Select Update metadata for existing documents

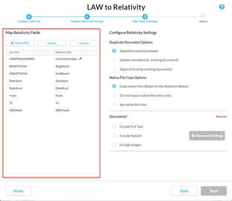114,60
